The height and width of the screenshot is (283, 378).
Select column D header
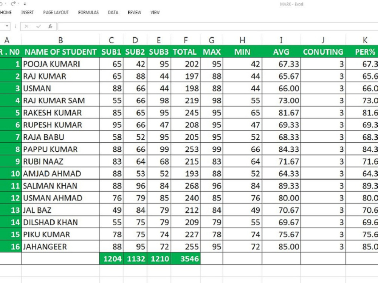point(135,40)
